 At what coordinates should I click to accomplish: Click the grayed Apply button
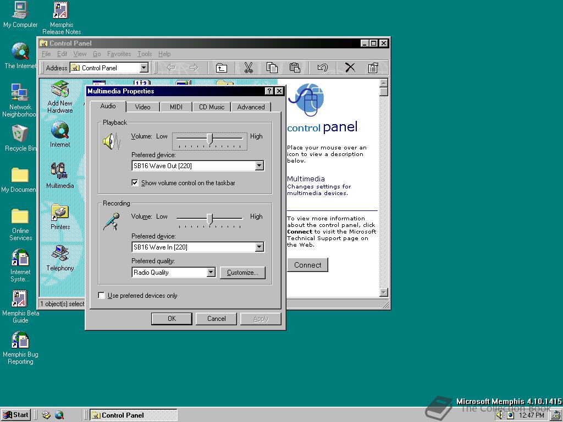tap(261, 319)
